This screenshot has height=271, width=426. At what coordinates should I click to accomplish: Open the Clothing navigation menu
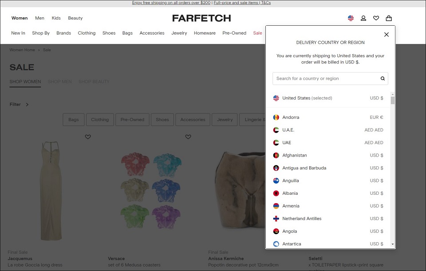(x=87, y=33)
